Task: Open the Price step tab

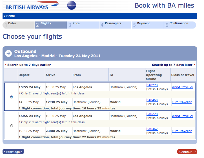Action: [83, 25]
